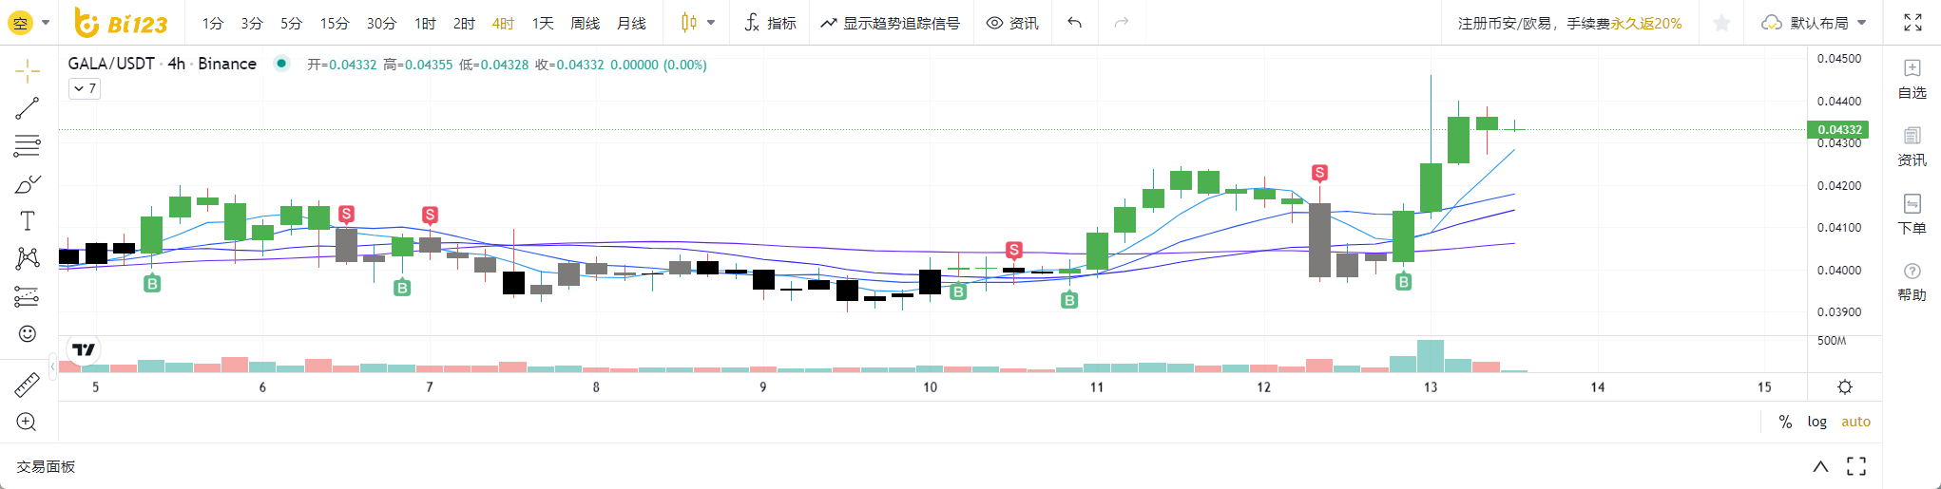Viewport: 1941px width, 489px height.
Task: Open the 资讯 news side panel
Action: pyautogui.click(x=1912, y=147)
